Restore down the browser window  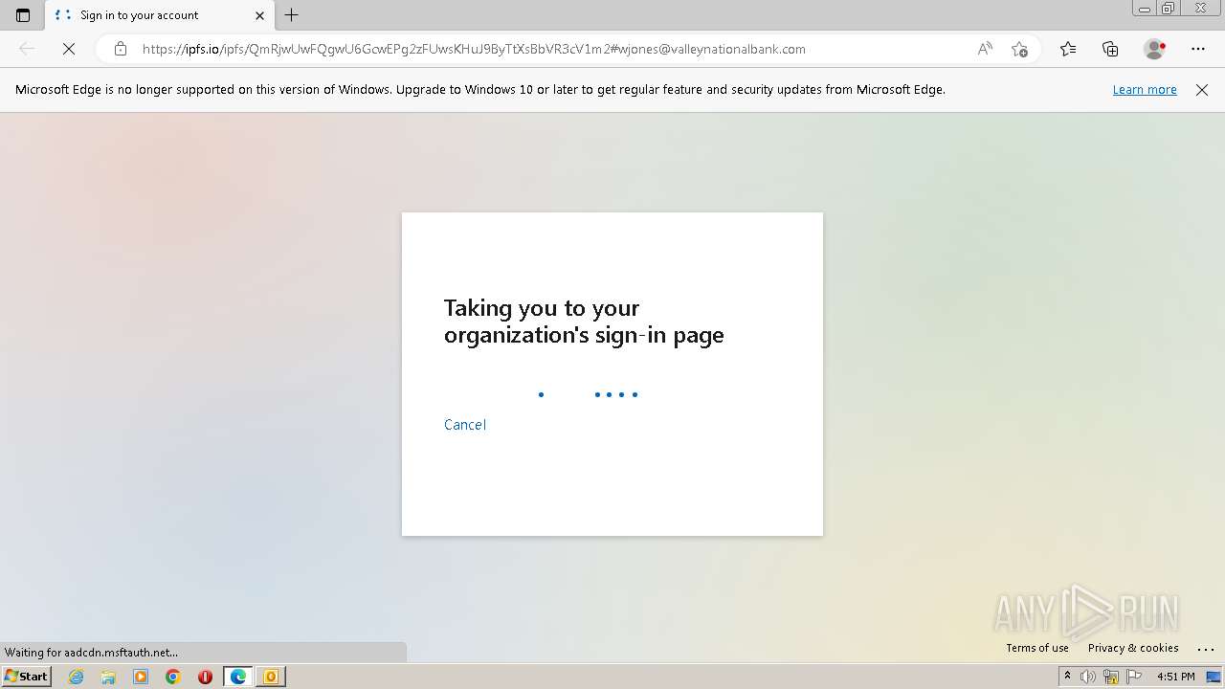pyautogui.click(x=1168, y=9)
